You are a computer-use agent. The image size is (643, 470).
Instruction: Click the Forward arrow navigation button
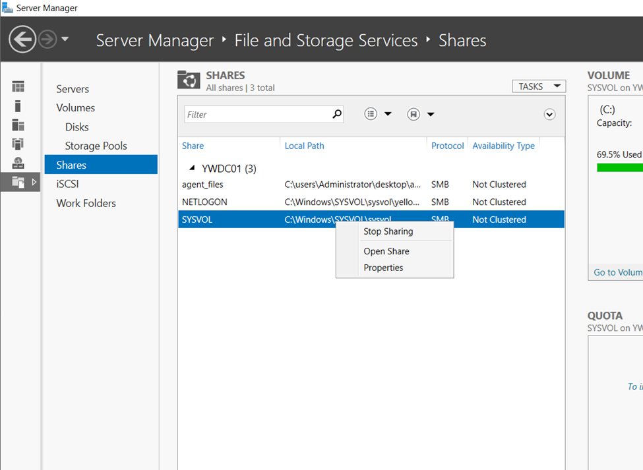pos(47,40)
